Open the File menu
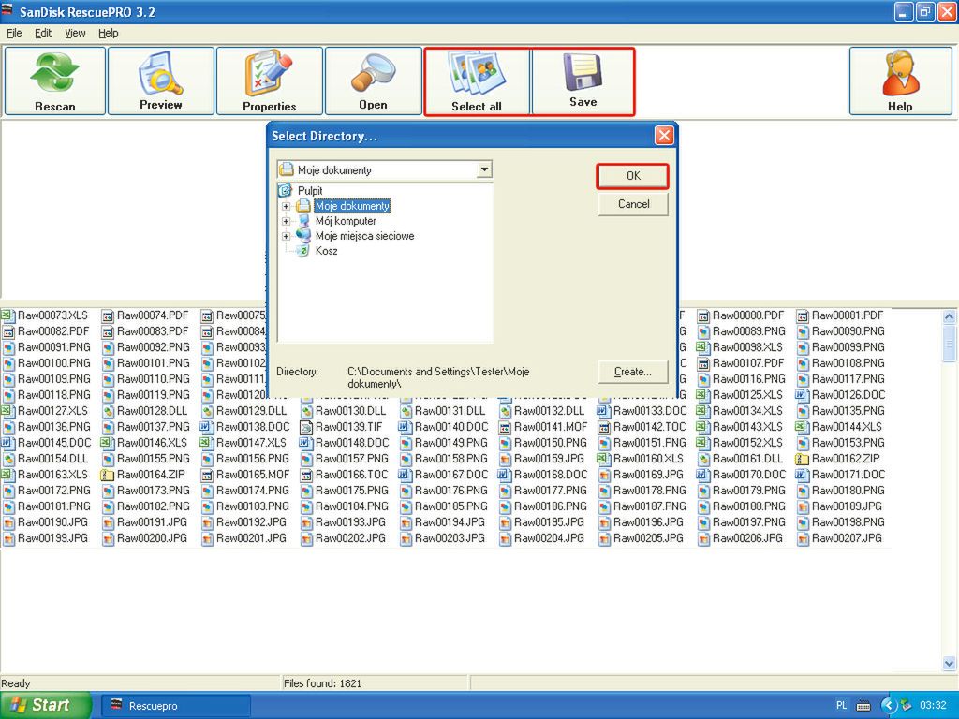 coord(14,33)
